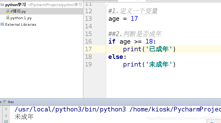
Task: Click the string '未成年' on line 19
Action: pyautogui.click(x=159, y=64)
